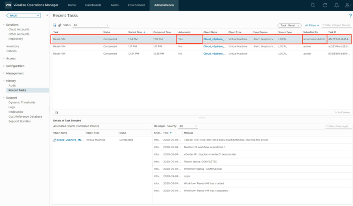Open Cost Reference Database
This screenshot has width=353, height=206.
coord(25,116)
